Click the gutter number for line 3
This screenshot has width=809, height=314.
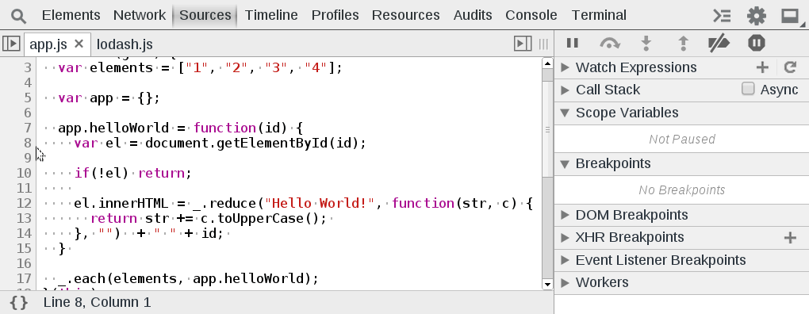pos(27,67)
